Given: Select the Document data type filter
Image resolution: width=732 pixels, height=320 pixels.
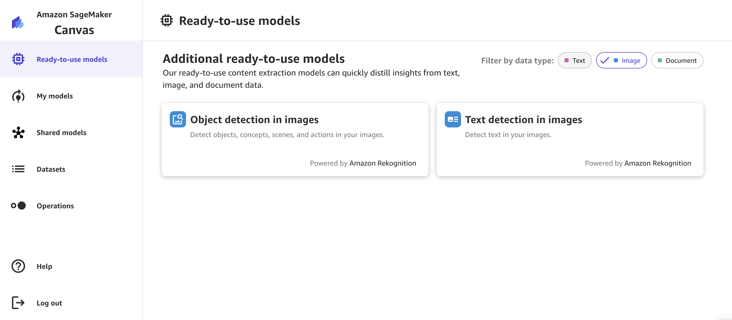Looking at the screenshot, I should point(677,60).
